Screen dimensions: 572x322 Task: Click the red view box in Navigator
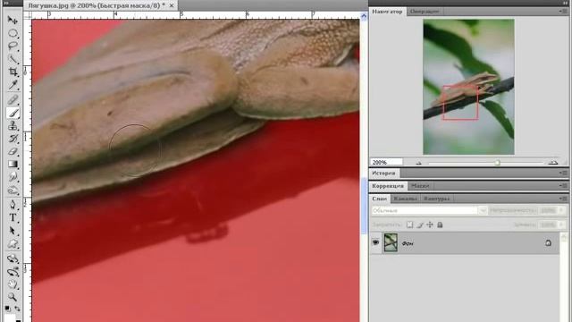coord(460,103)
